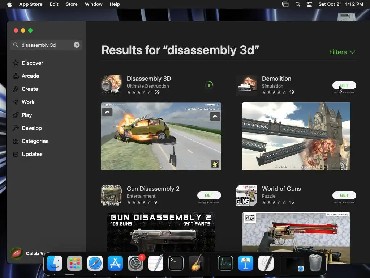The height and width of the screenshot is (278, 370).
Task: Open Disassembly 3D app icon
Action: coord(111,85)
